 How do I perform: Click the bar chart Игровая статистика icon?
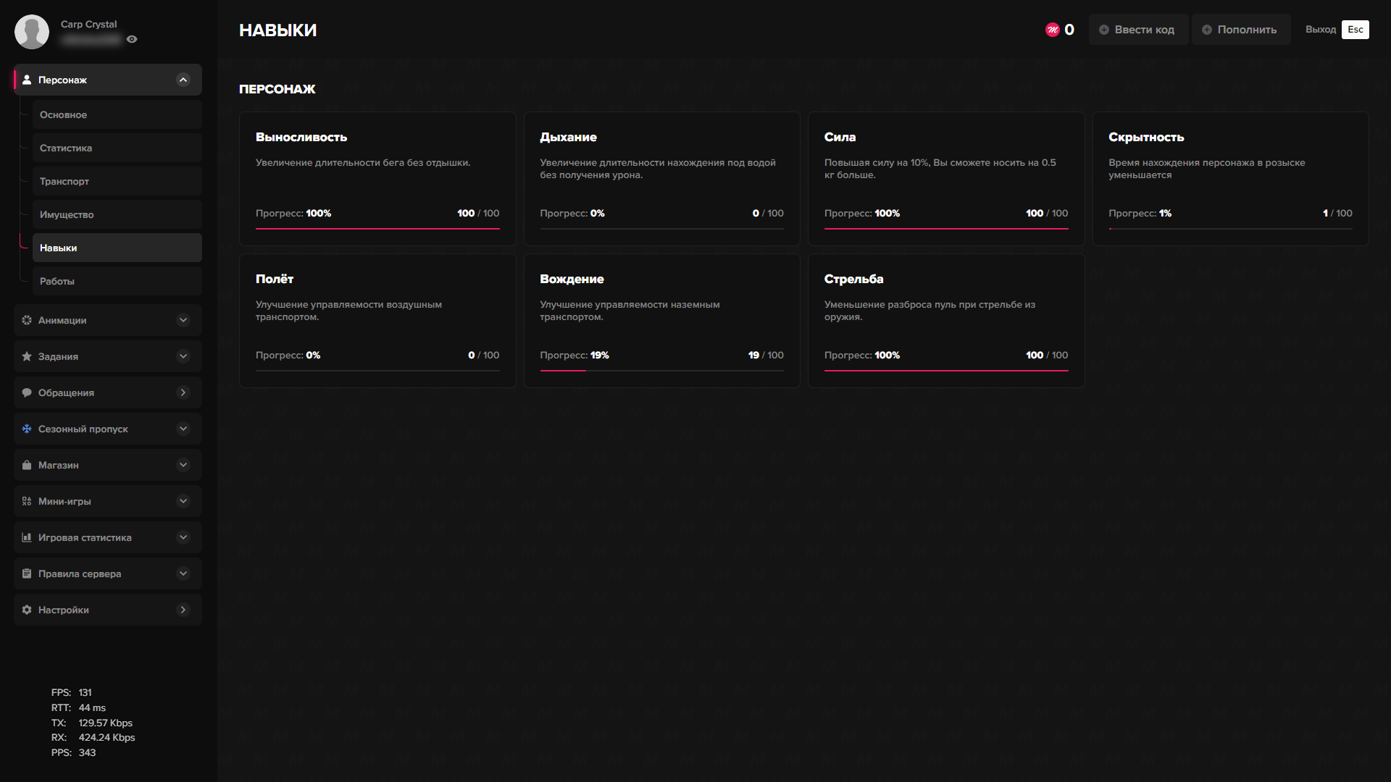(27, 537)
